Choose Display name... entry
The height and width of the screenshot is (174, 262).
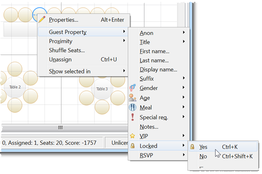(159, 70)
